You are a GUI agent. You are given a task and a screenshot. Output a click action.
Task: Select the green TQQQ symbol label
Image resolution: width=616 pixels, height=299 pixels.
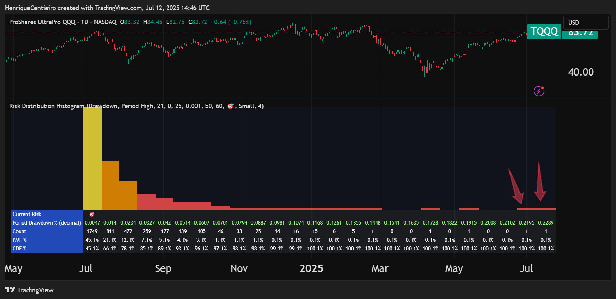pyautogui.click(x=544, y=32)
